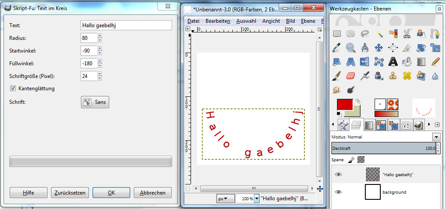
Task: Select the Ink tool
Action: (379, 76)
